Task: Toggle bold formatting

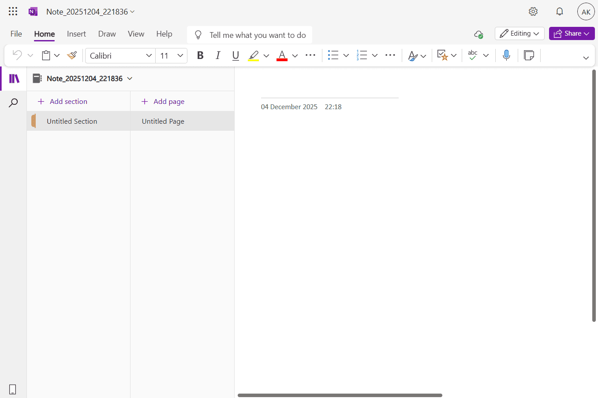Action: pos(200,55)
